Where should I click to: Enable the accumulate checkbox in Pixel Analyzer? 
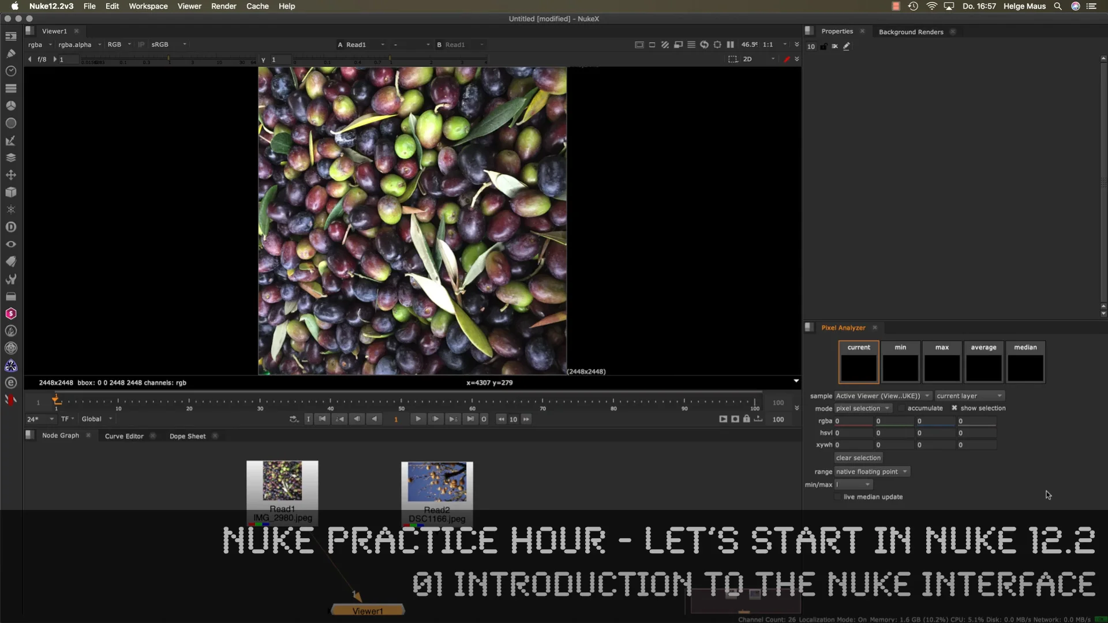click(x=902, y=408)
